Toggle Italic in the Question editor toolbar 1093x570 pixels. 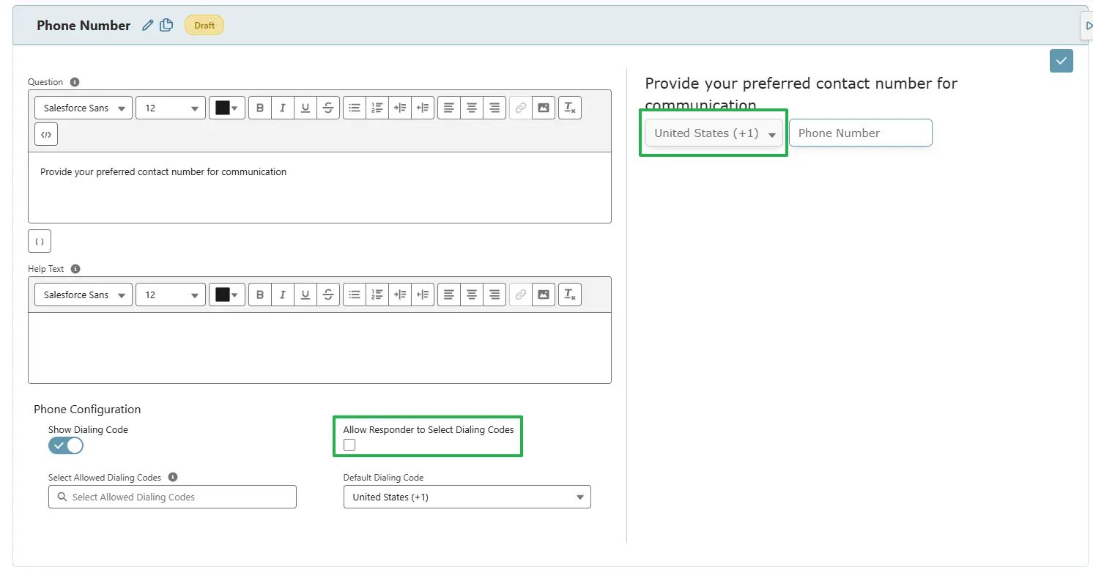pos(283,108)
